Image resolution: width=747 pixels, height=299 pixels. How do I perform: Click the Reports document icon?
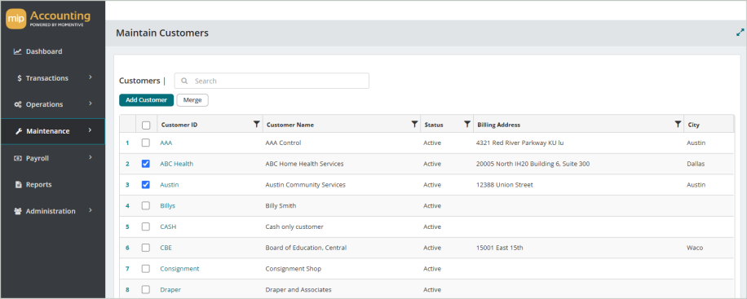[18, 185]
